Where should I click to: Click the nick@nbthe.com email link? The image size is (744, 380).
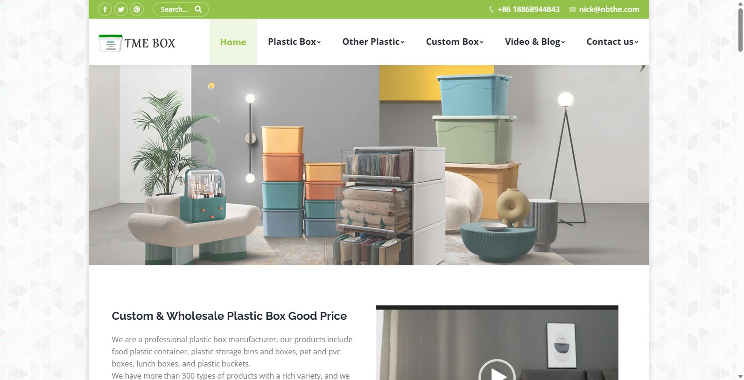point(609,9)
